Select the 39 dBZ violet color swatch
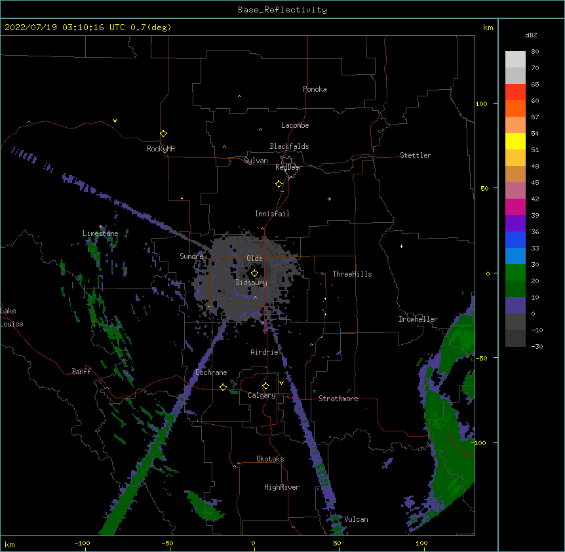This screenshot has width=565, height=552. point(515,224)
